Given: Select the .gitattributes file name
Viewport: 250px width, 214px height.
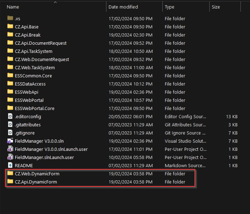Looking at the screenshot, I should 28,125.
